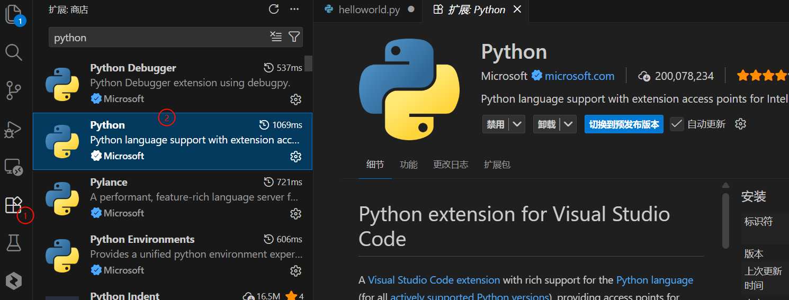Screen dimensions: 789x300
Task: Click the 1069ms activation time
Action: tap(287, 125)
